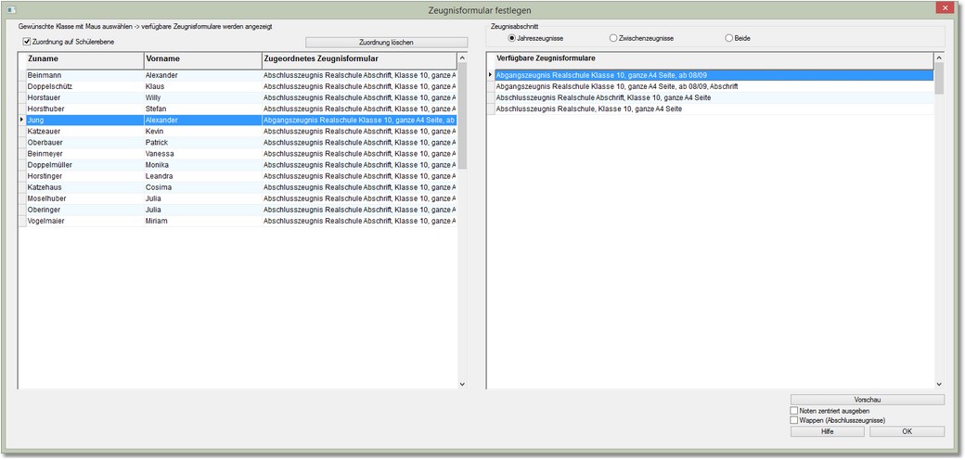
Task: Choose Zwischenzeugnisse radio option
Action: [x=613, y=39]
